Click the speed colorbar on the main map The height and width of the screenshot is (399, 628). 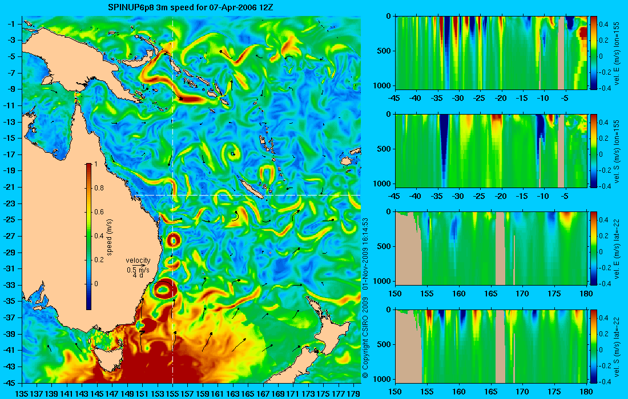coord(88,237)
